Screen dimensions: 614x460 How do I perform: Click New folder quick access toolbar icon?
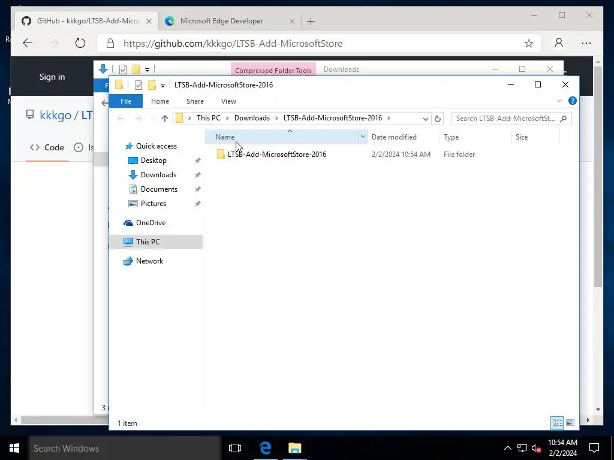pyautogui.click(x=152, y=85)
